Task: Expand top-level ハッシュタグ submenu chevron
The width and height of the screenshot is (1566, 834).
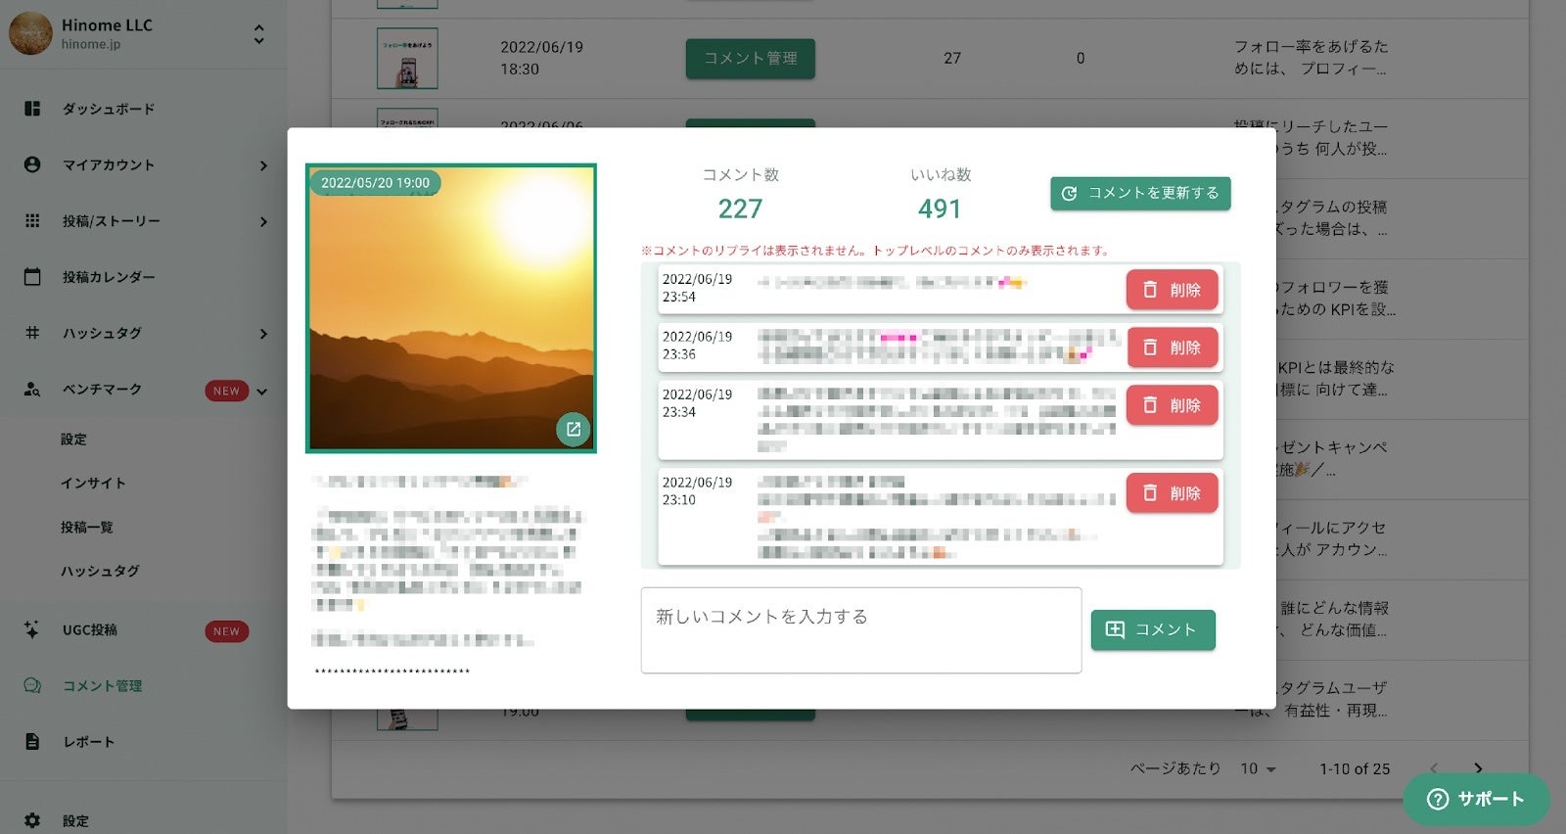Action: 263,334
